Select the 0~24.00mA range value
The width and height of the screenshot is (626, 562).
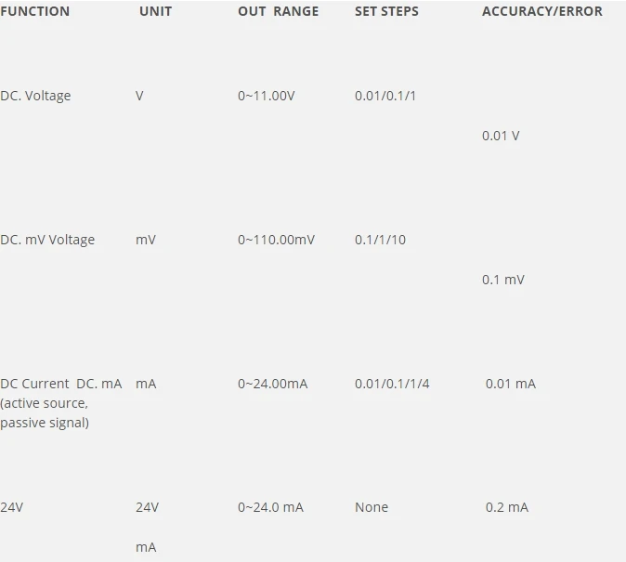pos(273,384)
